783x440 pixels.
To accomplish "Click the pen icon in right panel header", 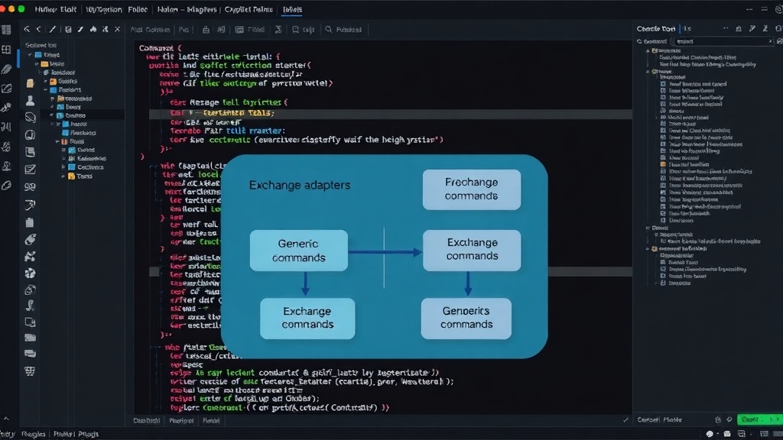I will [x=752, y=29].
